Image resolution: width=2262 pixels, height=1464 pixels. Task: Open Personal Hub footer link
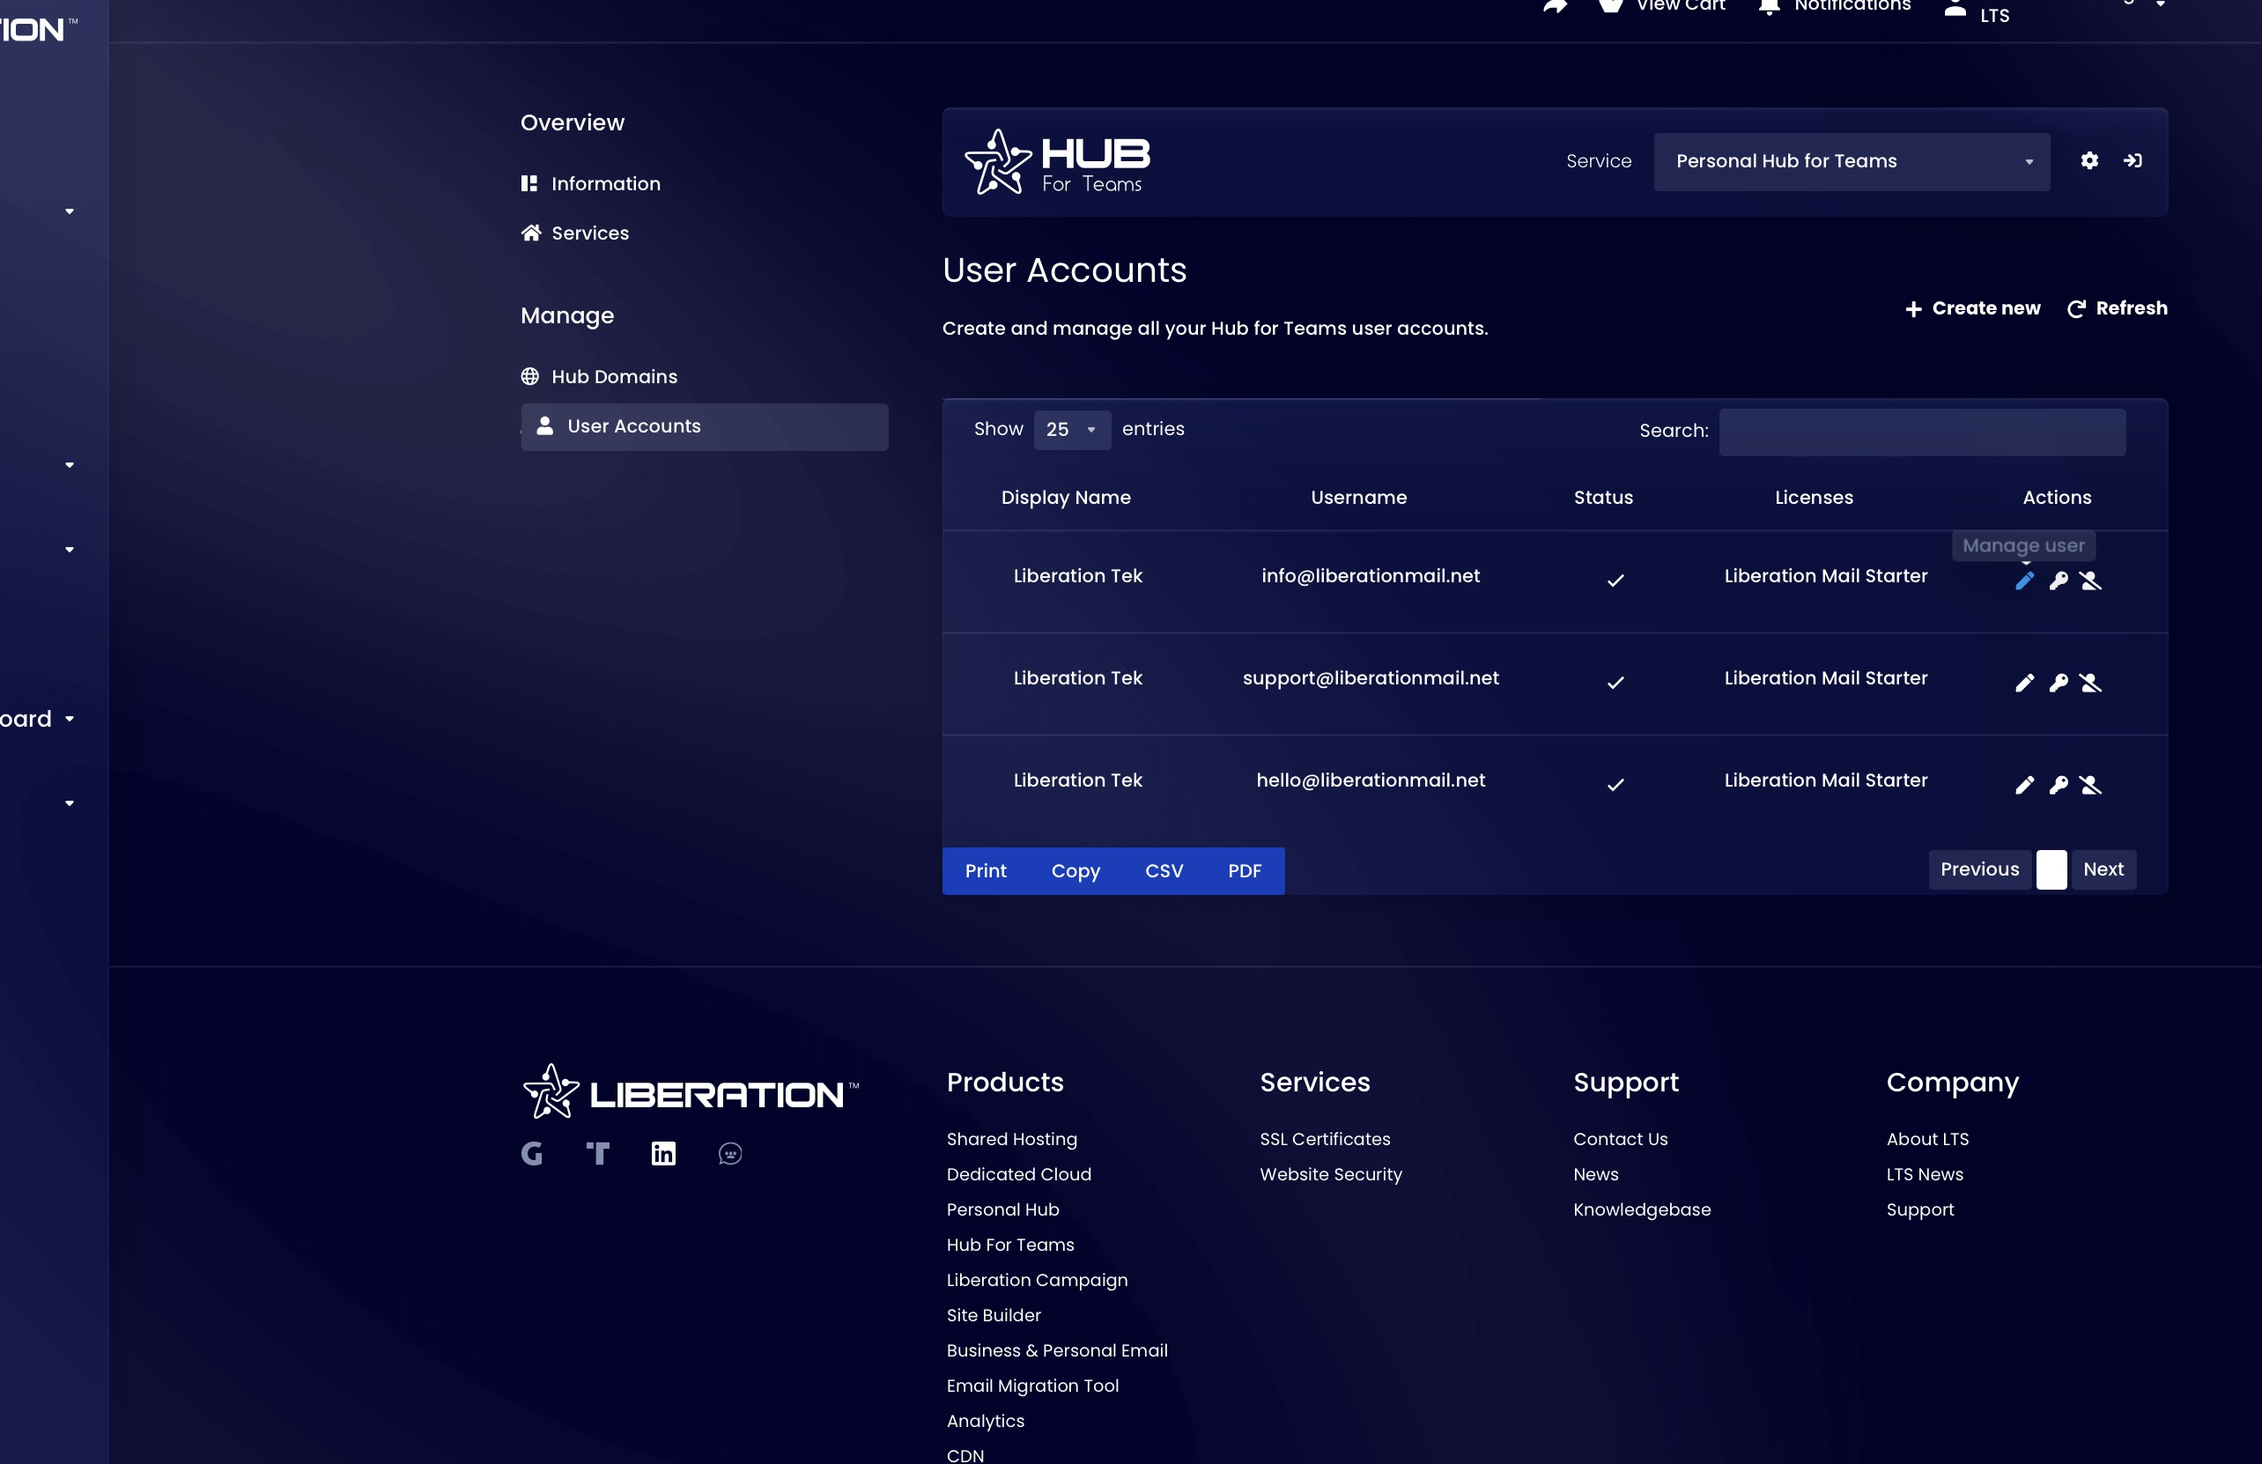pos(1002,1210)
